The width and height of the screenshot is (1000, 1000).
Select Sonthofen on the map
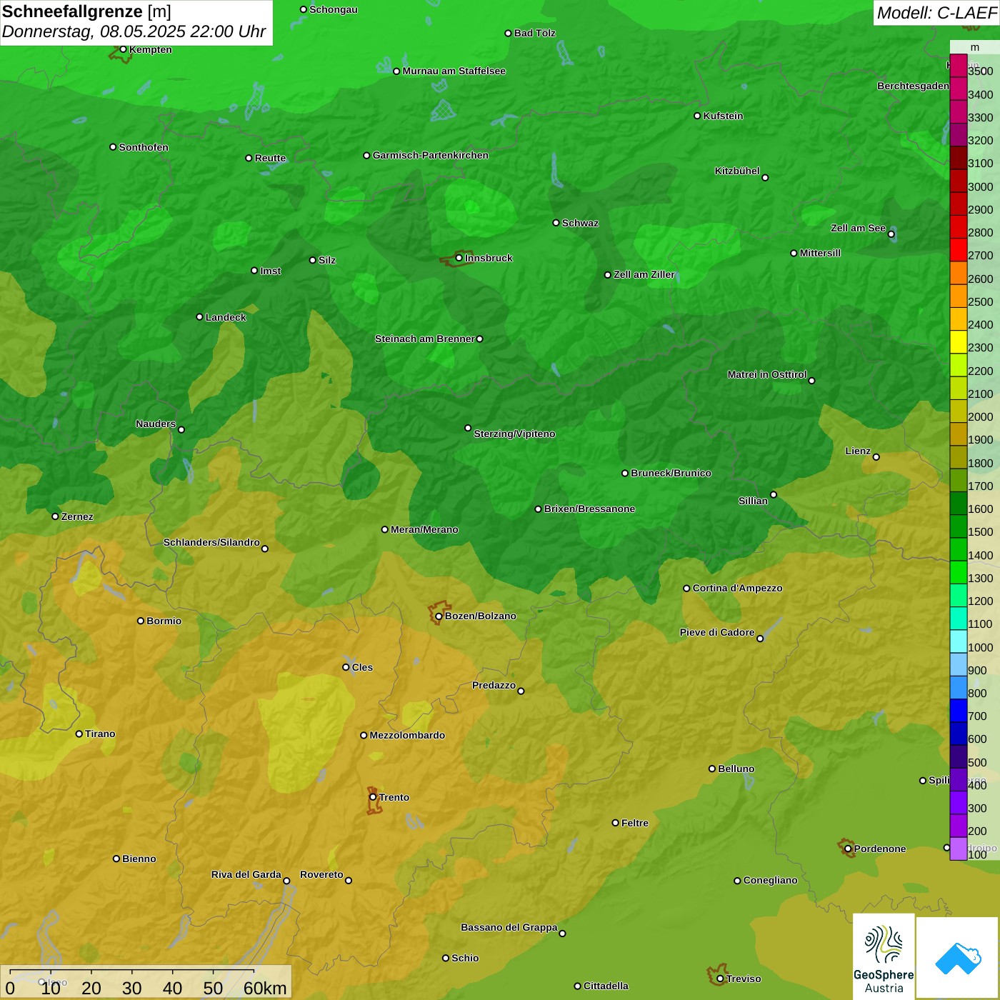point(144,147)
